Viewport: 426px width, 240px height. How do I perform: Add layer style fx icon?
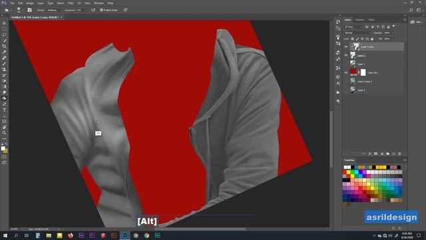tap(370, 154)
